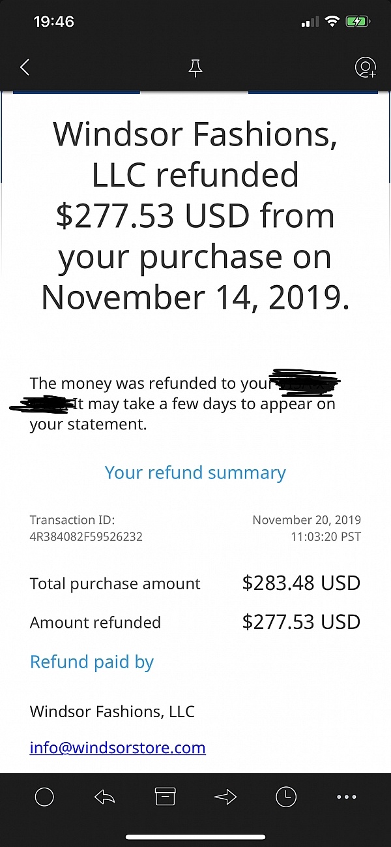The height and width of the screenshot is (847, 391).
Task: Tap the reply arrows icon
Action: click(x=104, y=797)
